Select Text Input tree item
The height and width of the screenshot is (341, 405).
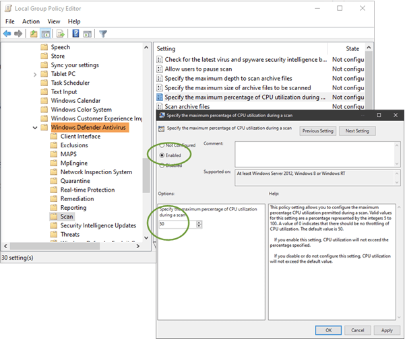point(64,91)
